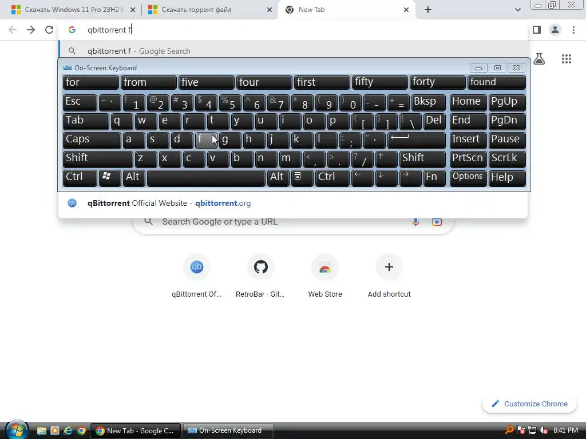Open qbittorrent.org official website suggestion
586x439 pixels.
[x=292, y=203]
